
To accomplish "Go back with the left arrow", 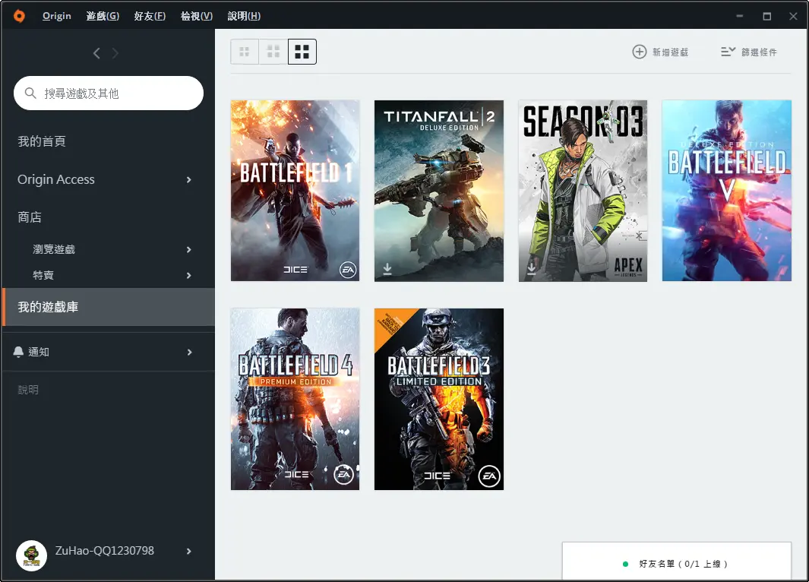I will coord(96,53).
